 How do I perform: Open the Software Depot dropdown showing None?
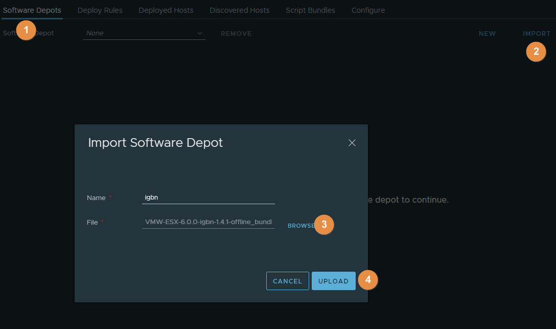pos(144,33)
